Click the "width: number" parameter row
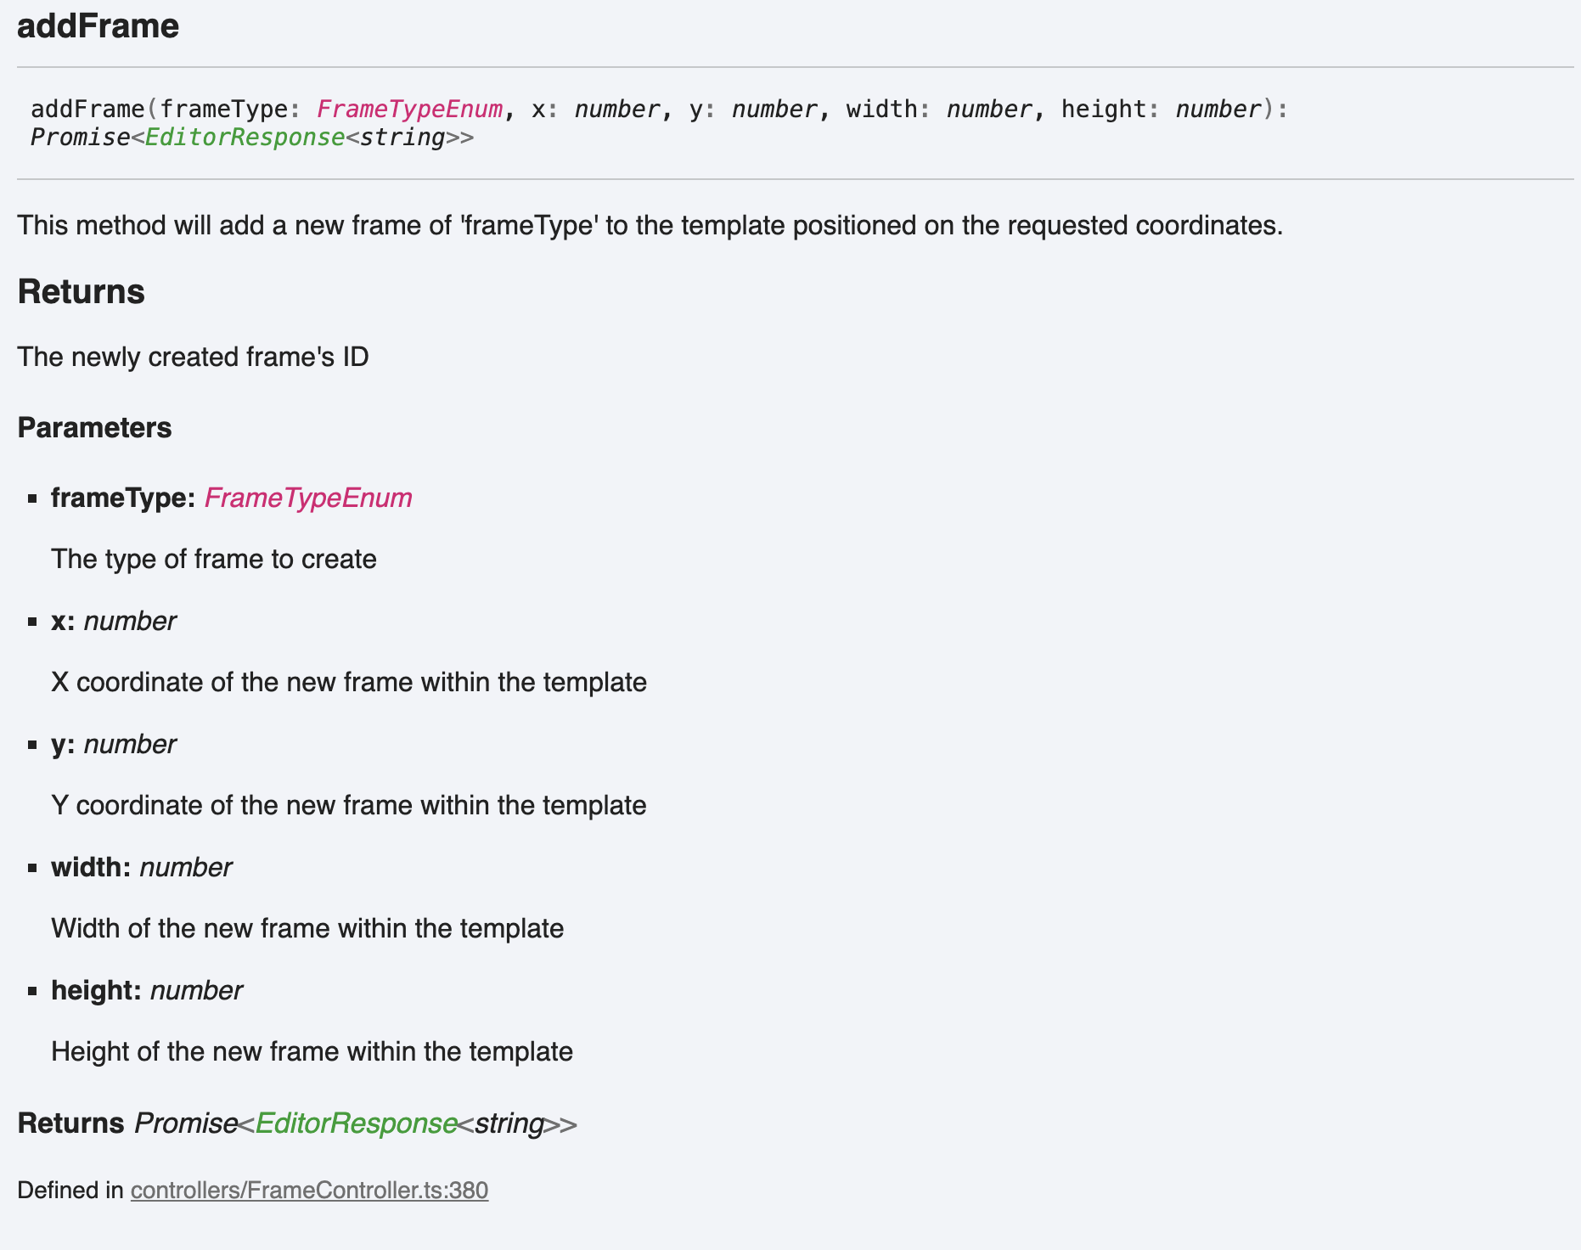The width and height of the screenshot is (1581, 1250). click(141, 868)
